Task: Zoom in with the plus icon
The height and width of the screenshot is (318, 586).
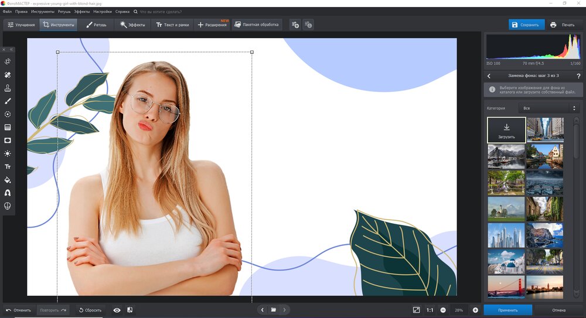Action: coord(475,310)
